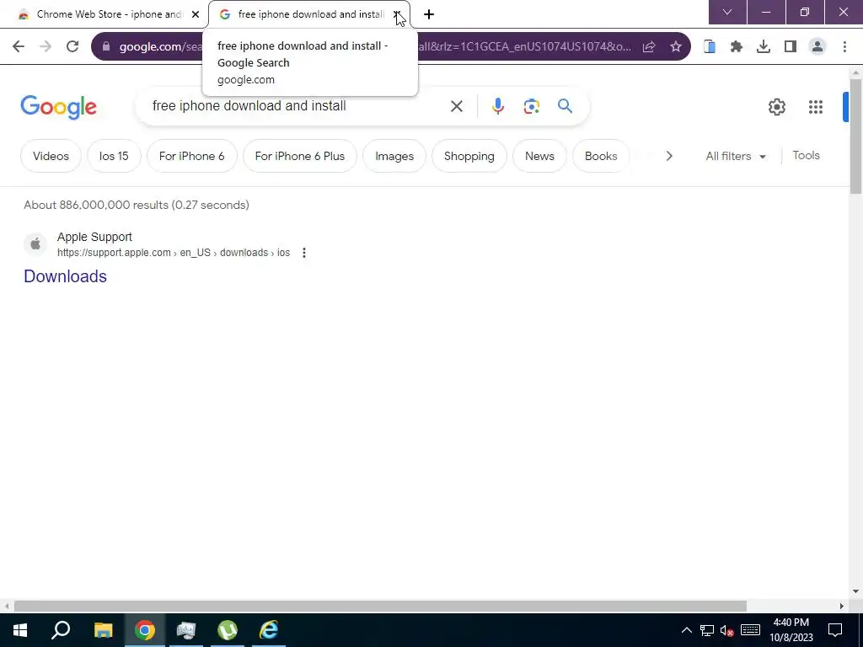
Task: Click the scroll right arrow
Action: point(842,607)
